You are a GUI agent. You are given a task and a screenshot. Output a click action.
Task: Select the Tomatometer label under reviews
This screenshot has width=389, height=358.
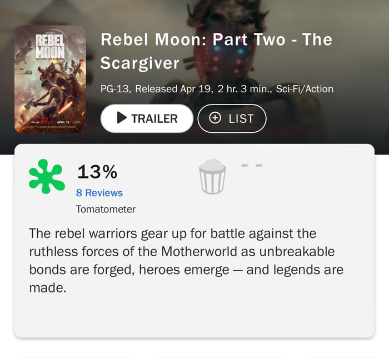coord(106,210)
